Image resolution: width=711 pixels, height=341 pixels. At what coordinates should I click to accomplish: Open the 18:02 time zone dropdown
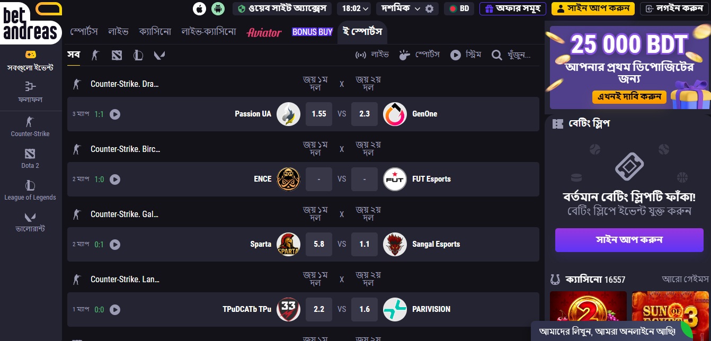[354, 8]
